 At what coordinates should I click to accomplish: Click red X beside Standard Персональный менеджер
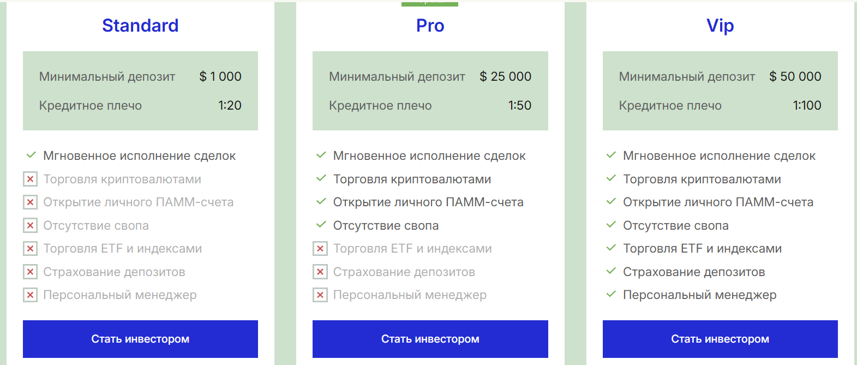point(31,295)
